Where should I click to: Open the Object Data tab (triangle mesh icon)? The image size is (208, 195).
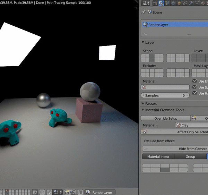(x=197, y=3)
